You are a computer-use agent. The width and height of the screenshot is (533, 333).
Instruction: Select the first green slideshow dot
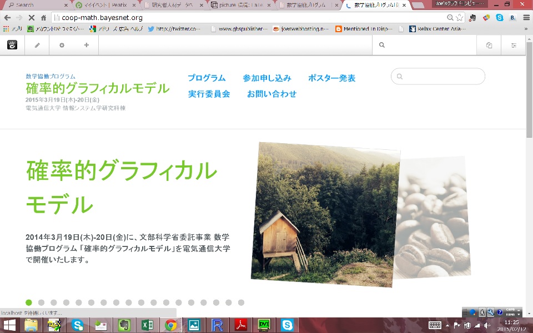pyautogui.click(x=29, y=302)
